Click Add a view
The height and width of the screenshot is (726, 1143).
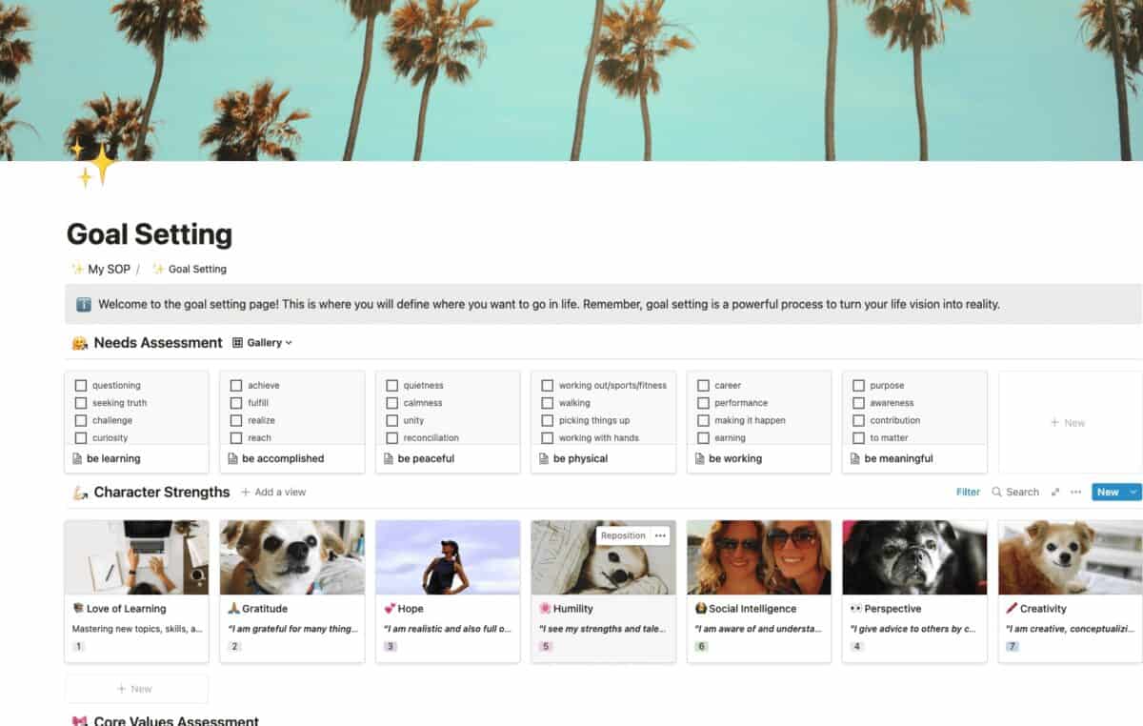click(x=273, y=493)
